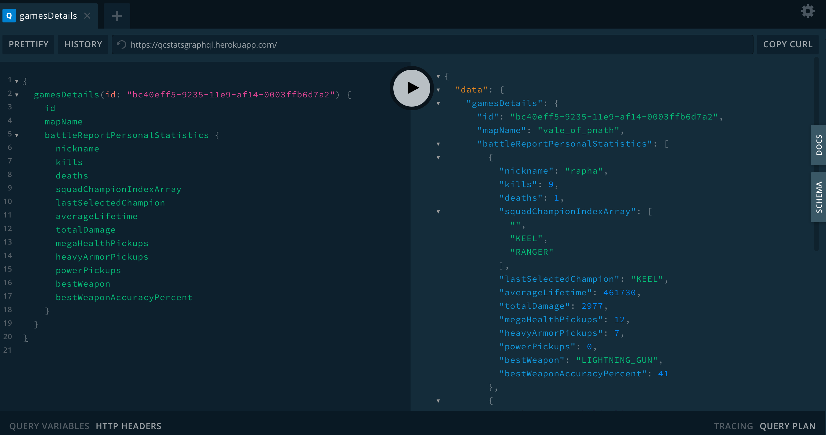Open the SCHEMA side panel

click(819, 197)
